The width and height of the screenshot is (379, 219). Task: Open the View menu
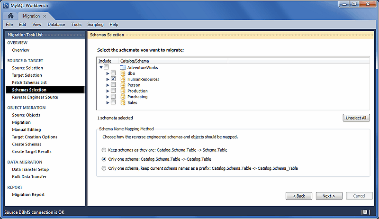37,25
